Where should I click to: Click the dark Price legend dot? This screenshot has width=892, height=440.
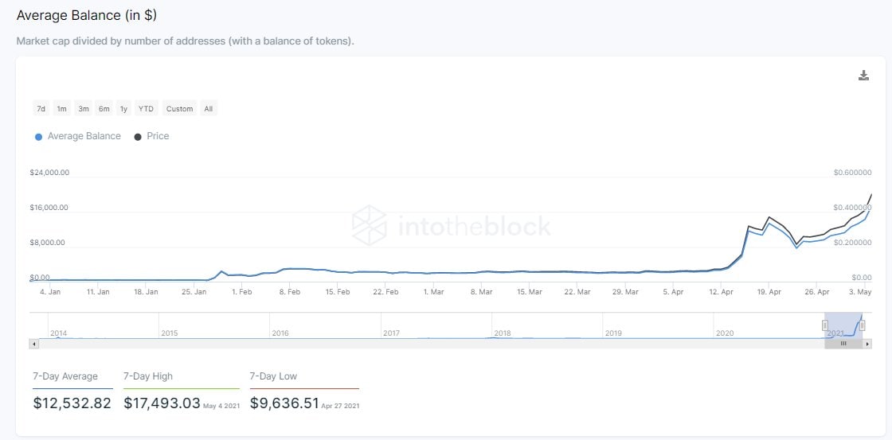[x=138, y=137]
